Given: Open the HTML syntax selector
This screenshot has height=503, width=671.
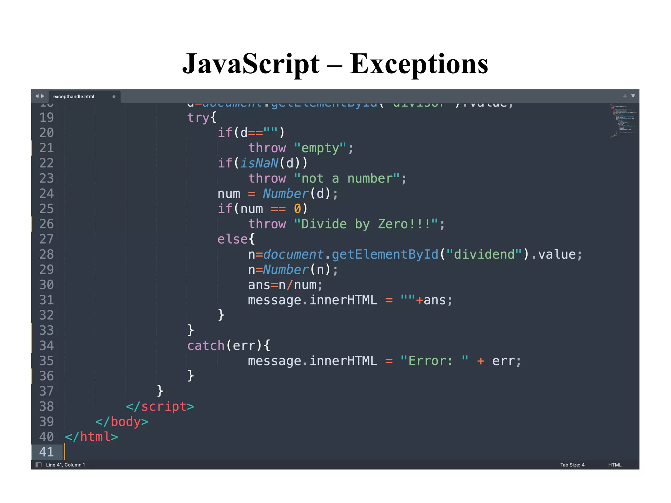Looking at the screenshot, I should 615,465.
